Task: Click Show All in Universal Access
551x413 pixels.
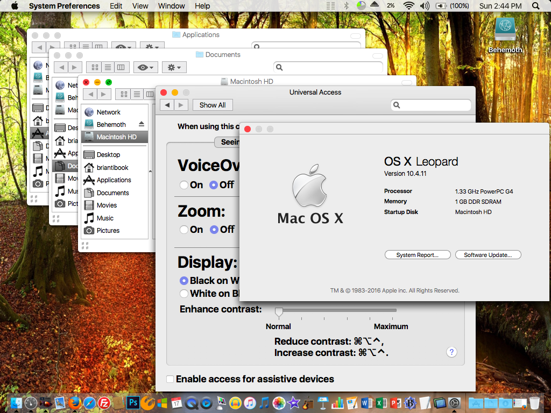Action: tap(213, 105)
